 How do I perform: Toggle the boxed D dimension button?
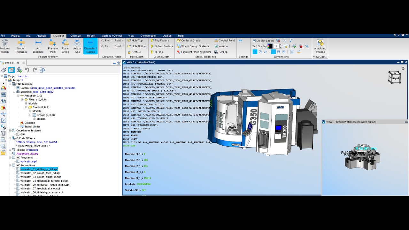[292, 52]
